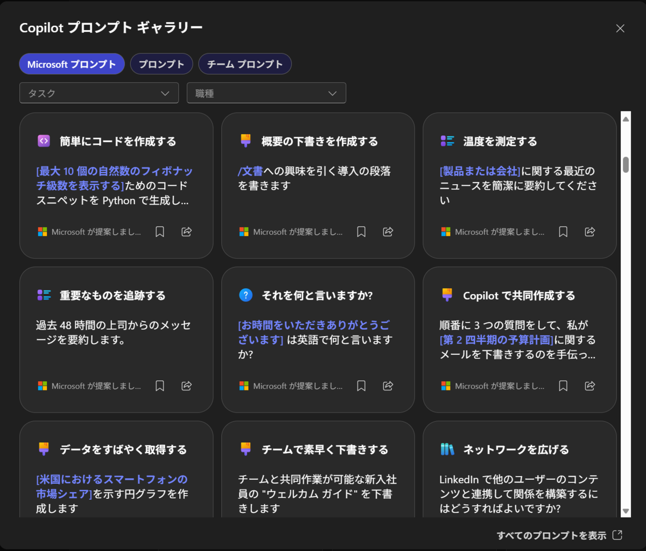
Task: Bookmark the 重要なものを追跡する prompt
Action: 160,386
